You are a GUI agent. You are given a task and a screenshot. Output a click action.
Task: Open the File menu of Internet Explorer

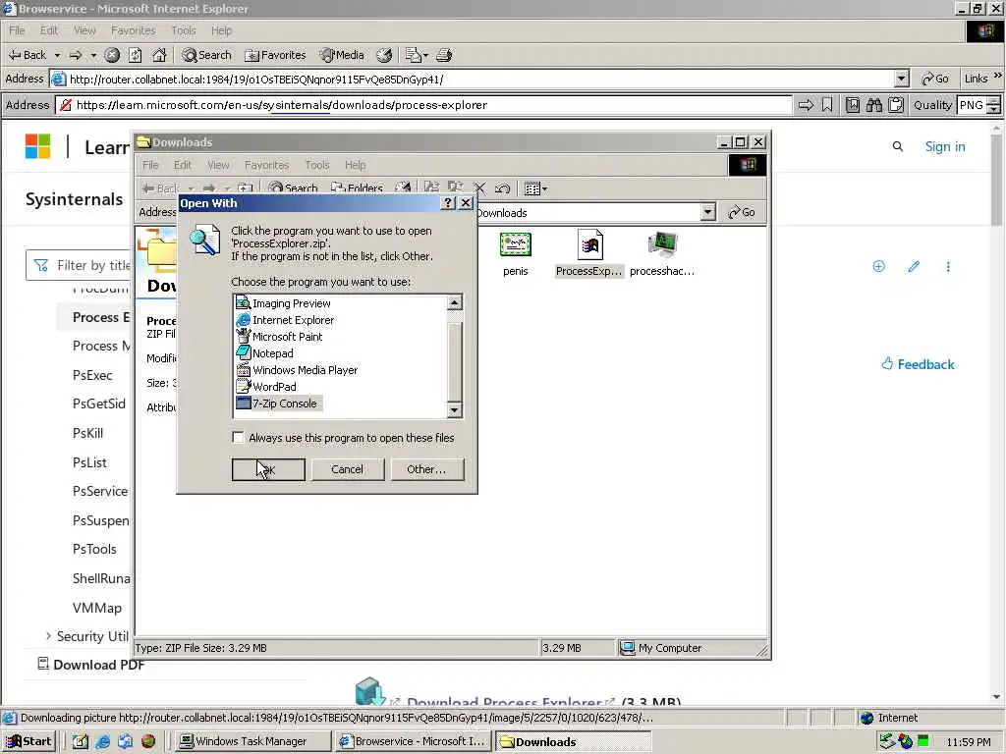coord(17,30)
